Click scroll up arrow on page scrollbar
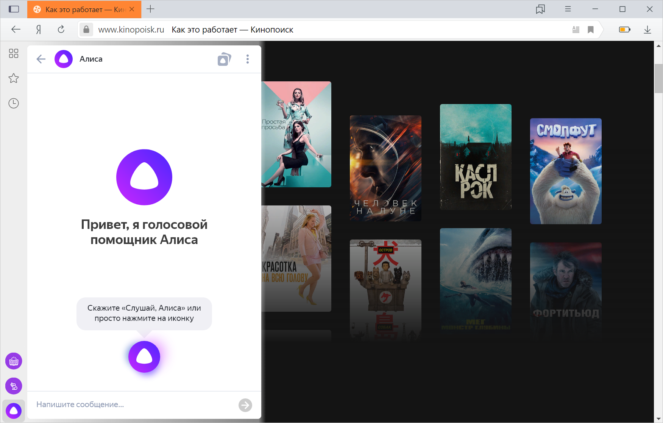Viewport: 663px width, 423px height. pos(658,46)
